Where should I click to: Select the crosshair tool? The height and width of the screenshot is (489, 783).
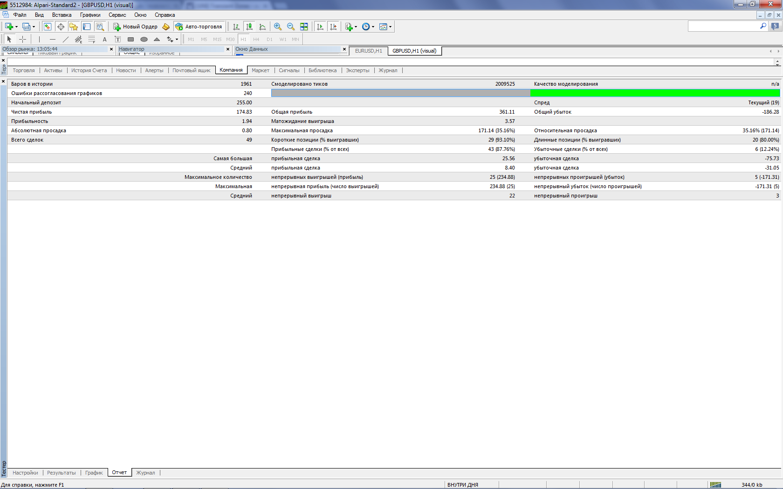click(22, 39)
